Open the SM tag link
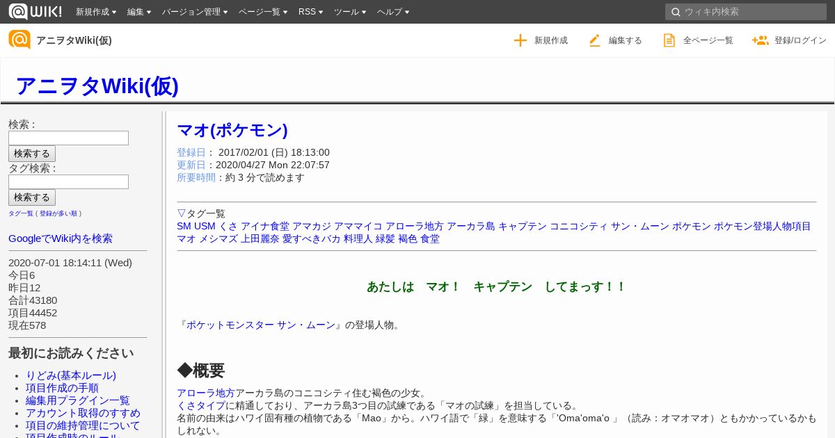Screen dimensions: 835x438 [184, 226]
